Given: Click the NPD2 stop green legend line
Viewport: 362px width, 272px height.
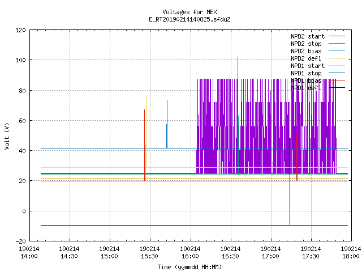Looking at the screenshot, I should click(x=337, y=44).
